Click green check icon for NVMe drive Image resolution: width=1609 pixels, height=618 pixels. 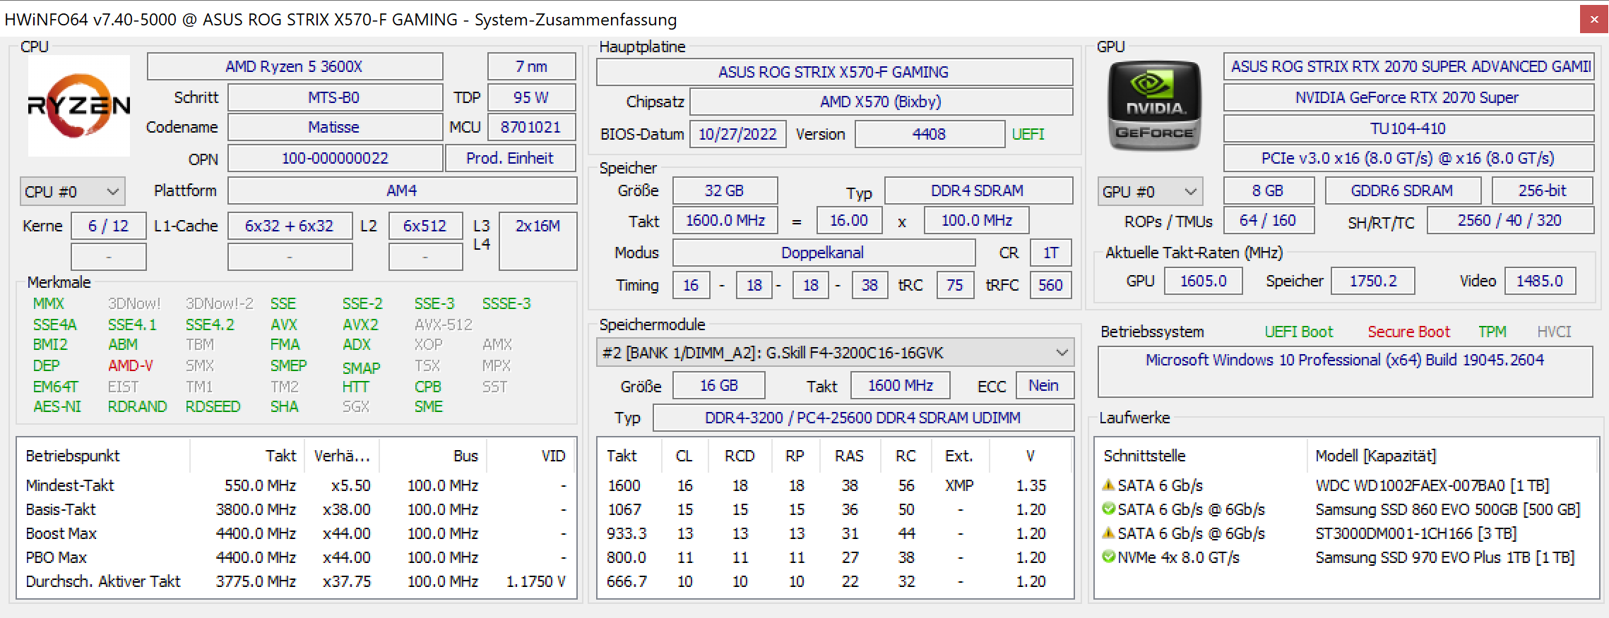pyautogui.click(x=1108, y=557)
